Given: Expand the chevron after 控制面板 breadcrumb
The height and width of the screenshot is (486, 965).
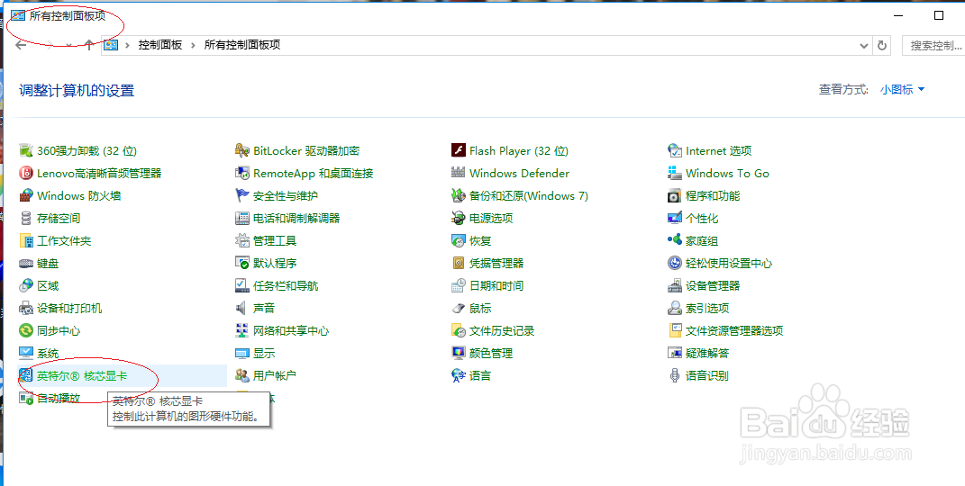Looking at the screenshot, I should click(x=193, y=45).
